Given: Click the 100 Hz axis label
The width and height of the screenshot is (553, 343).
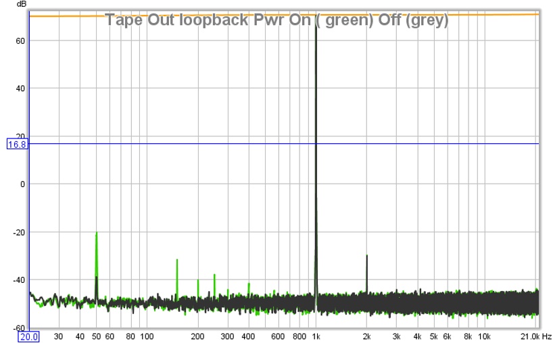Looking at the screenshot, I should point(147,337).
